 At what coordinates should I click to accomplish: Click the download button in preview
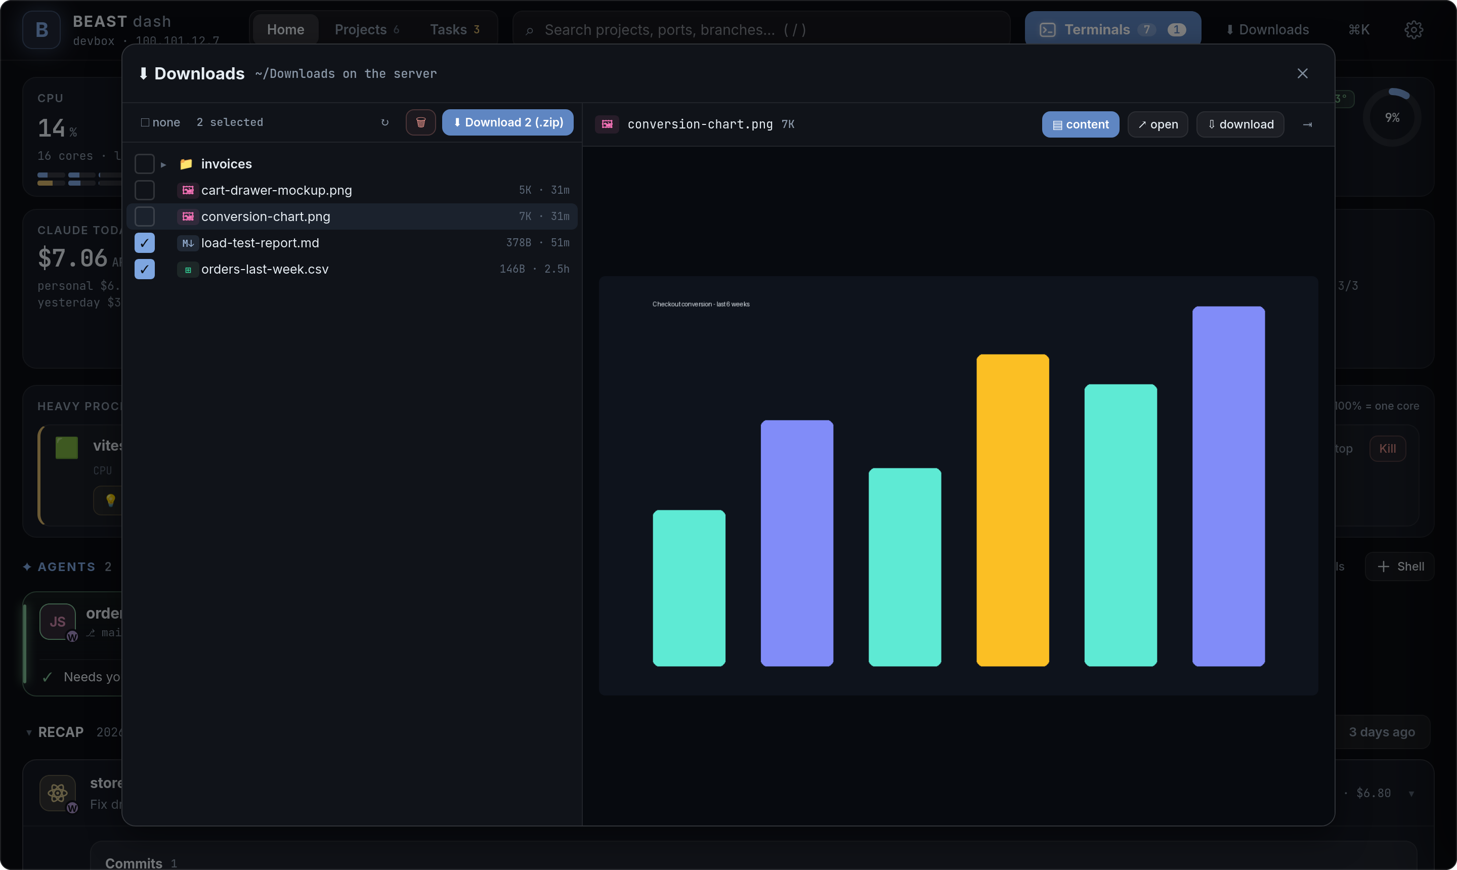1240,124
